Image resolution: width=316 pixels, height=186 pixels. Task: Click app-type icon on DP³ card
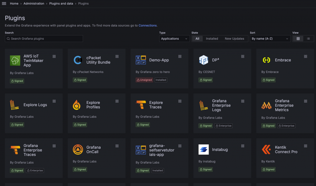(x=243, y=56)
